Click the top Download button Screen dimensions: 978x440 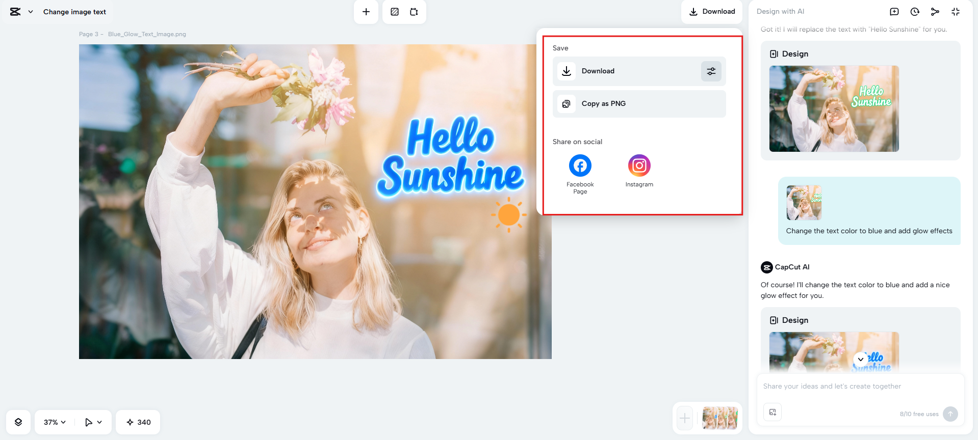click(712, 12)
